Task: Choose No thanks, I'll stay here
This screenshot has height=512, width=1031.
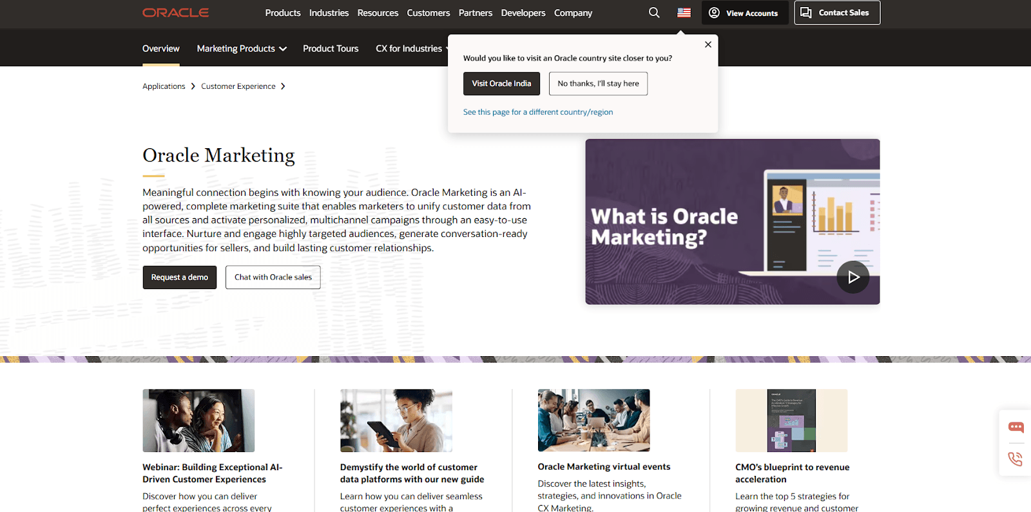Action: point(598,84)
